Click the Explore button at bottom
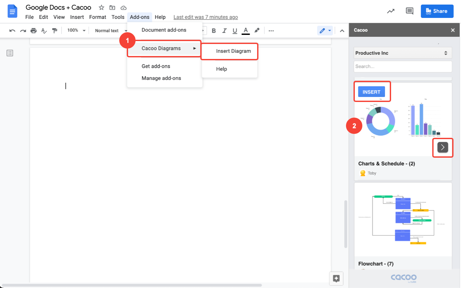Image resolution: width=461 pixels, height=288 pixels. click(x=336, y=278)
